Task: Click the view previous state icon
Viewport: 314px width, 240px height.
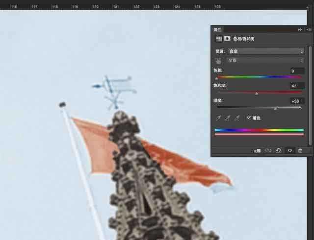Action: (268, 150)
